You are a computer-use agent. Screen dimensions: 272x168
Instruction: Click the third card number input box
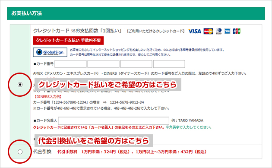point(136,64)
